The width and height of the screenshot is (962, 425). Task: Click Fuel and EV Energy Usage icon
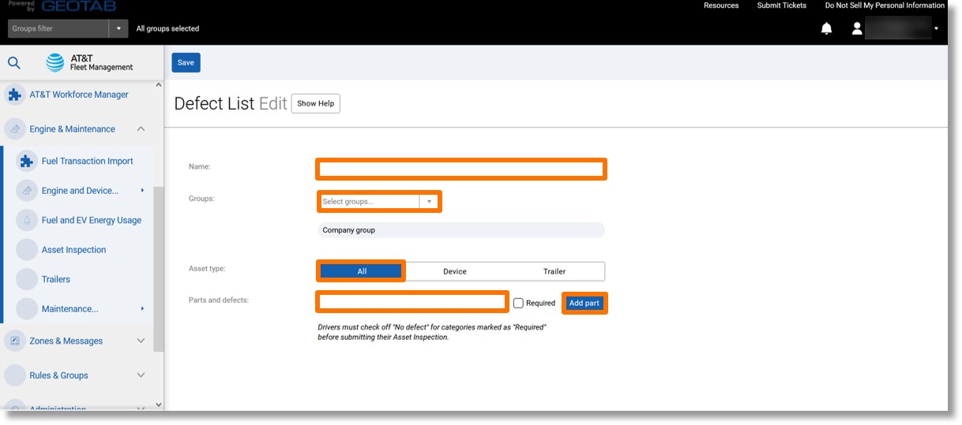click(x=27, y=220)
